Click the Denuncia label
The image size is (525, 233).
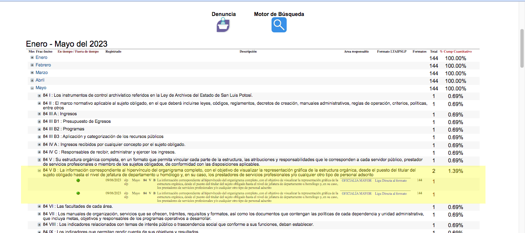(x=224, y=14)
